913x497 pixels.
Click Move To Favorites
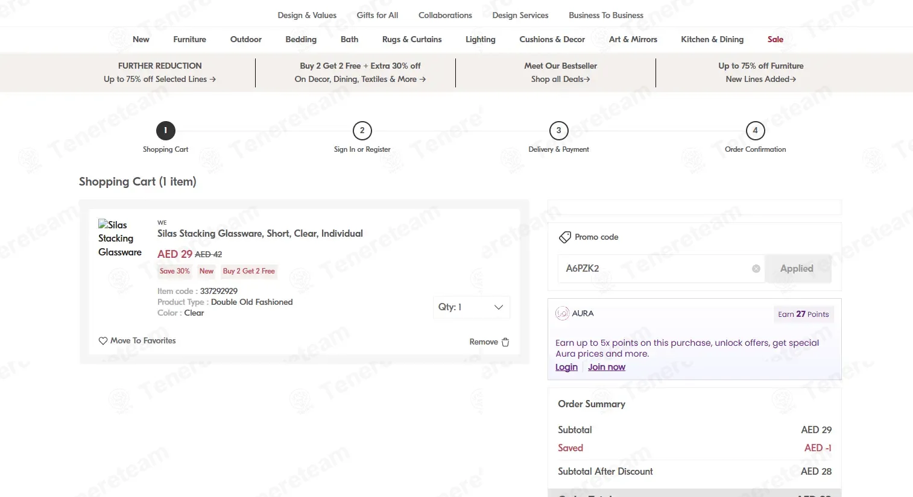137,341
